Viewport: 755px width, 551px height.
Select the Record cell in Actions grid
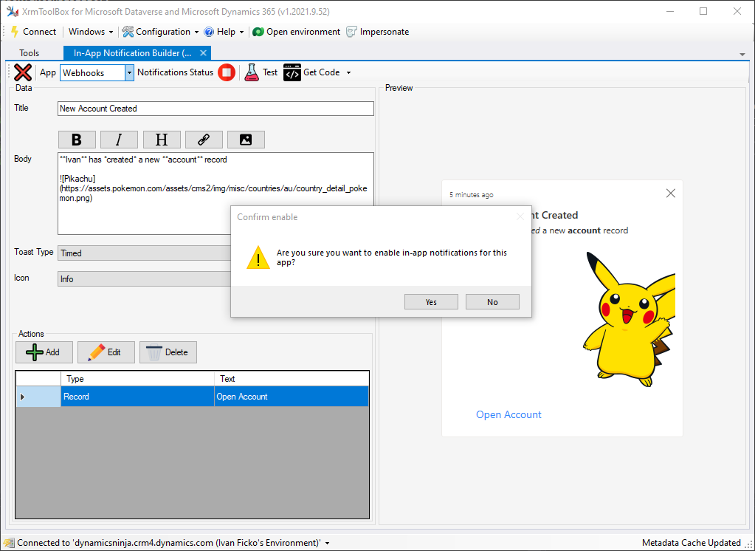(x=137, y=397)
